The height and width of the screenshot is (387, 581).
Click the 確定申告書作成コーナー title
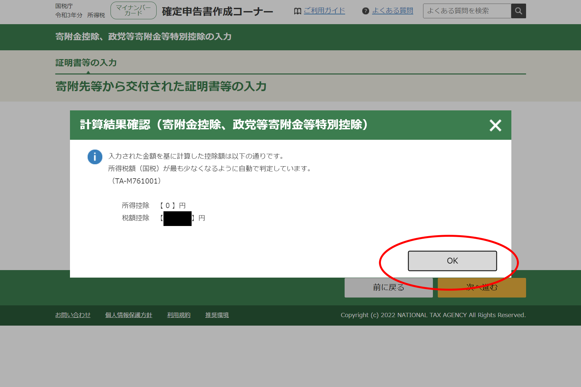[x=217, y=11]
